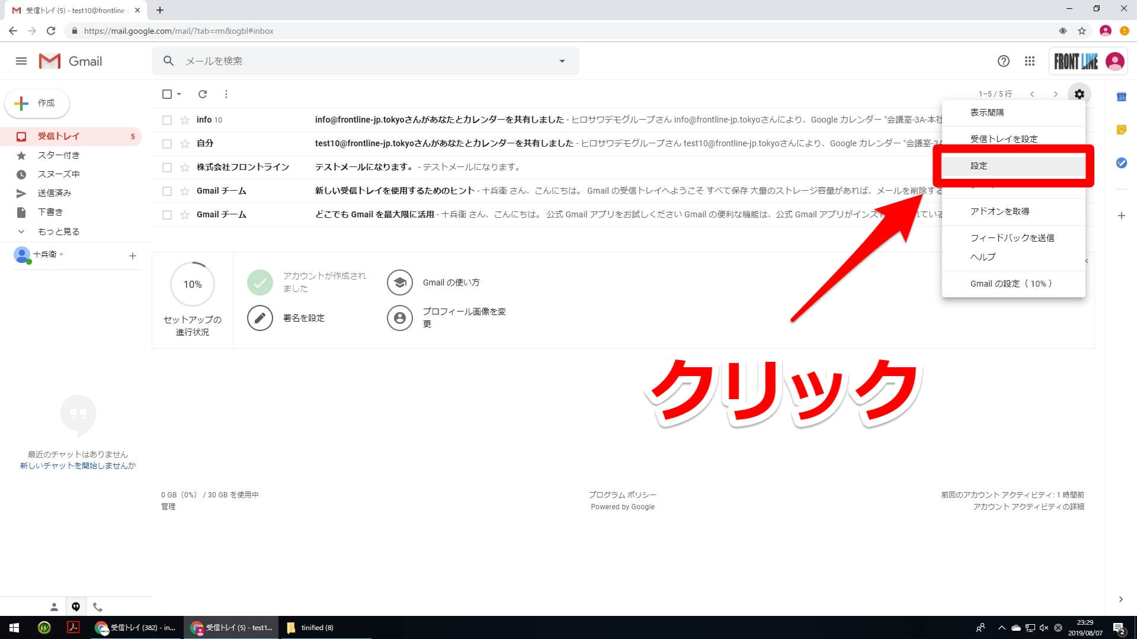Click the browser address bar URL
Screen dimensions: 1137x639
pos(179,31)
